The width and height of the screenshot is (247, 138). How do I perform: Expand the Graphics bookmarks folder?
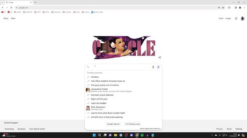[67, 12]
